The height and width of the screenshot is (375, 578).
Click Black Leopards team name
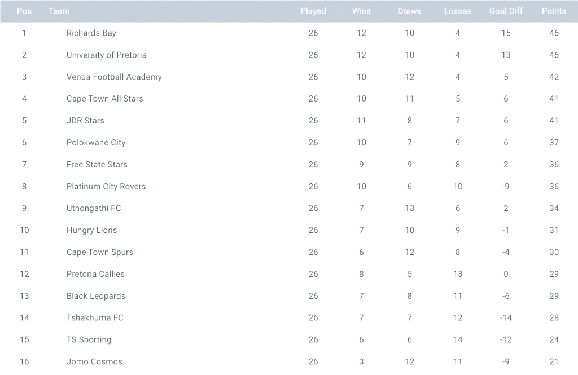96,296
